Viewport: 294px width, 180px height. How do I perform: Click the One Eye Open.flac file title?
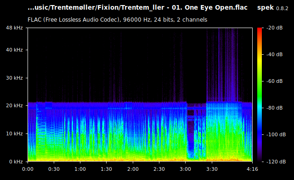click(x=216, y=7)
